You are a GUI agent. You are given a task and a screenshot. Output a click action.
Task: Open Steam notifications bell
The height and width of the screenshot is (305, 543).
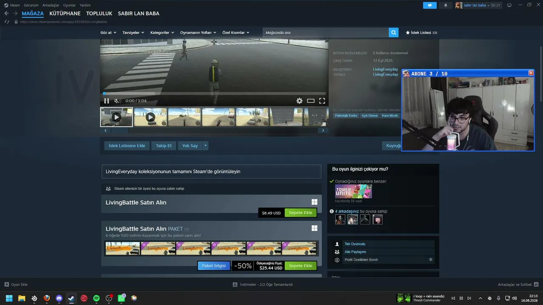click(x=445, y=5)
